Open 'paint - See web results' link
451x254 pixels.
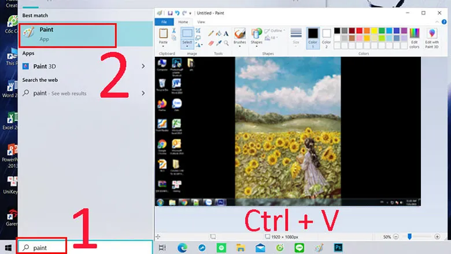[60, 93]
